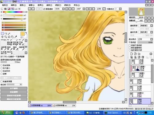Click the undo button in top toolbar
This screenshot has height=115, width=154.
point(30,9)
